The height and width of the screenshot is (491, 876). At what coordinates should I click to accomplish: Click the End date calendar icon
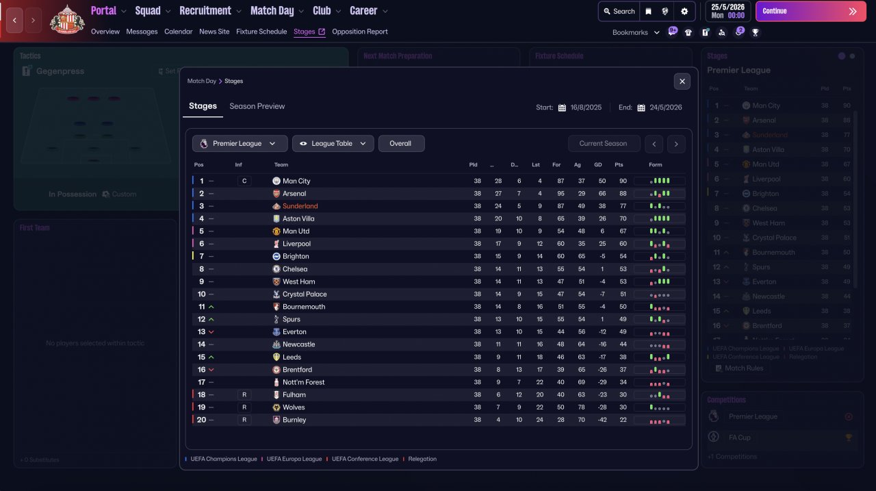point(641,108)
